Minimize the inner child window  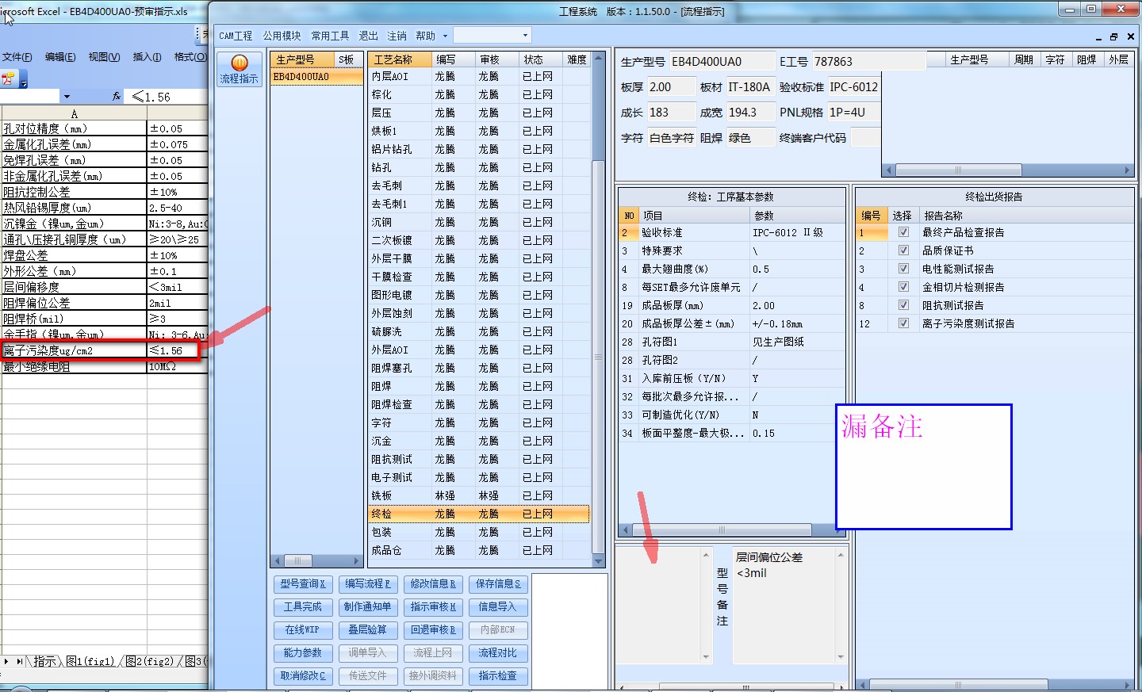click(1098, 37)
